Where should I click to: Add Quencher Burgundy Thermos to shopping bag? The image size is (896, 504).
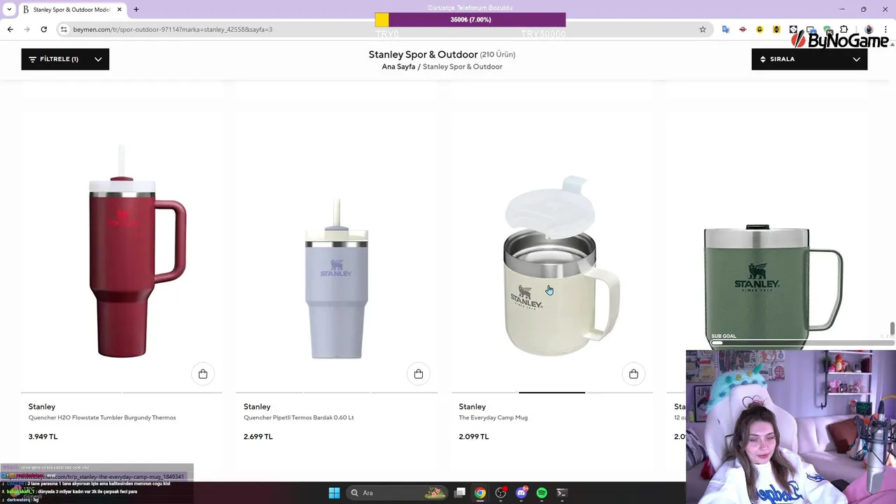click(x=203, y=374)
